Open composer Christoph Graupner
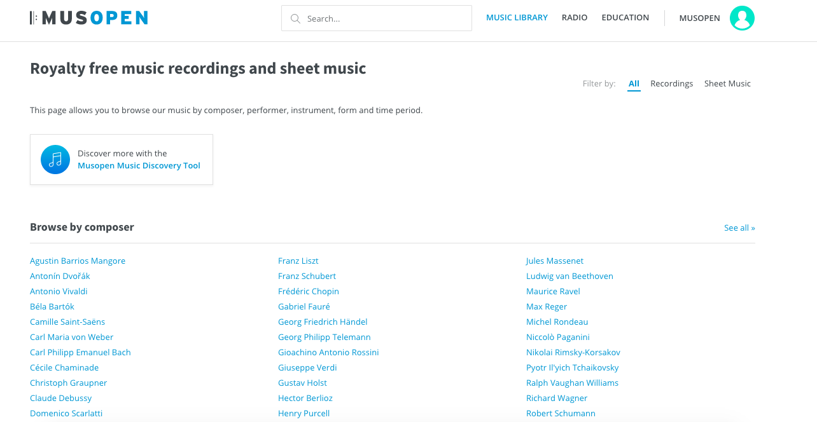 tap(68, 383)
